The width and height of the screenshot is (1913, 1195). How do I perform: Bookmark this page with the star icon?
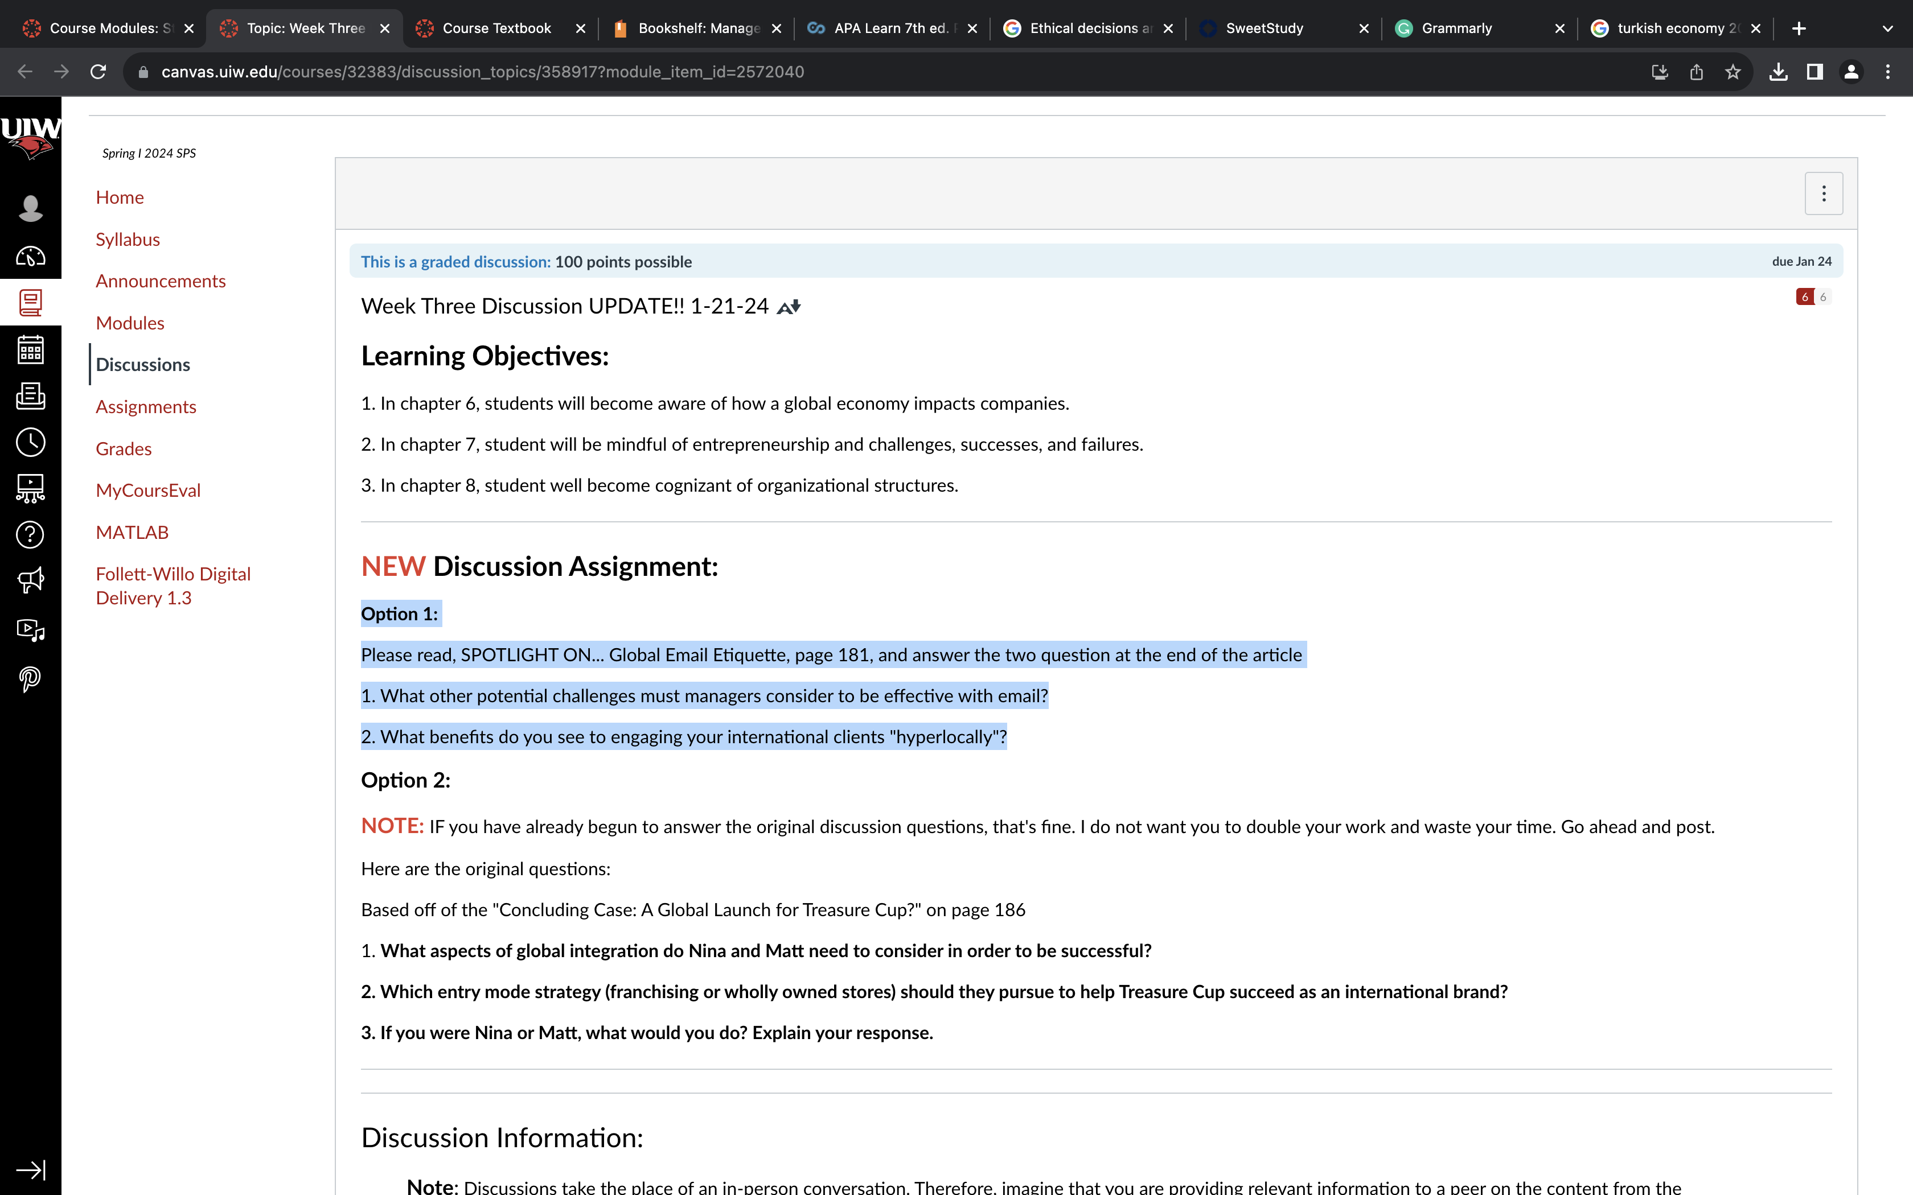(1733, 72)
